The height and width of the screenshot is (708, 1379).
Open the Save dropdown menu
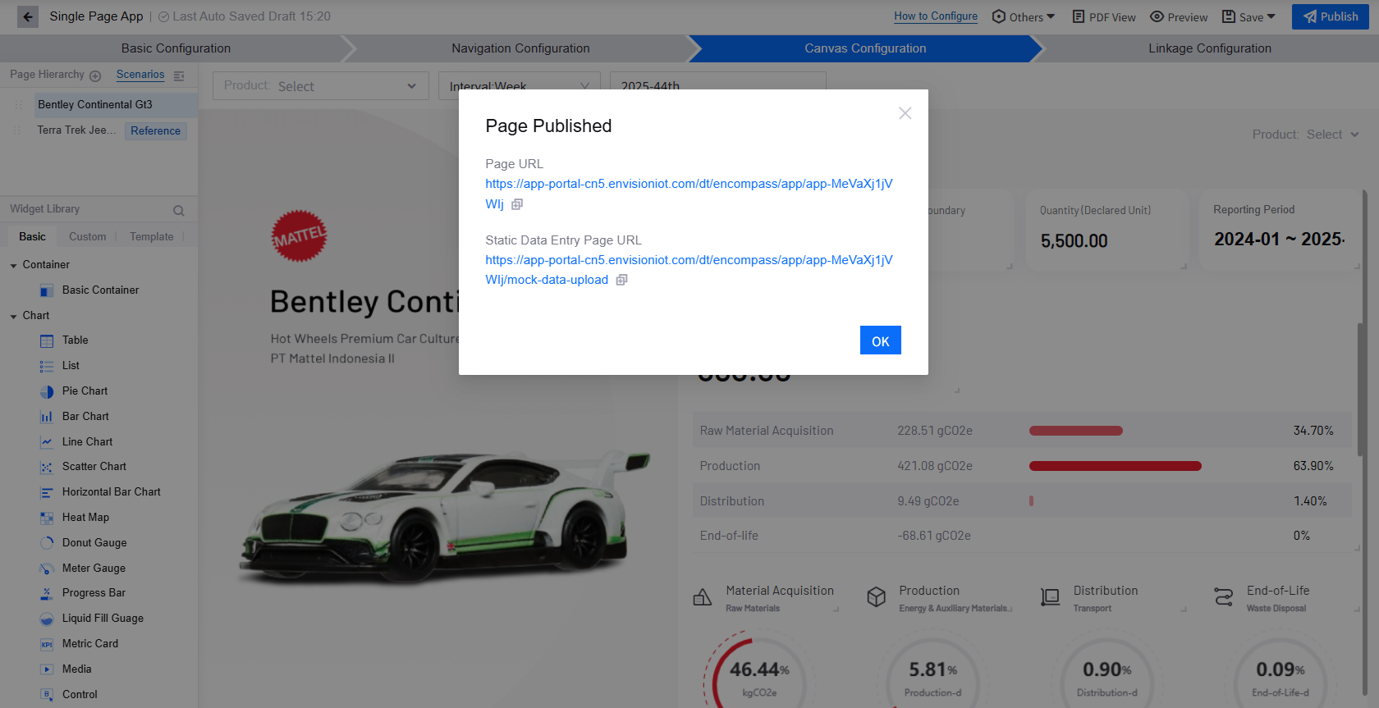1249,16
